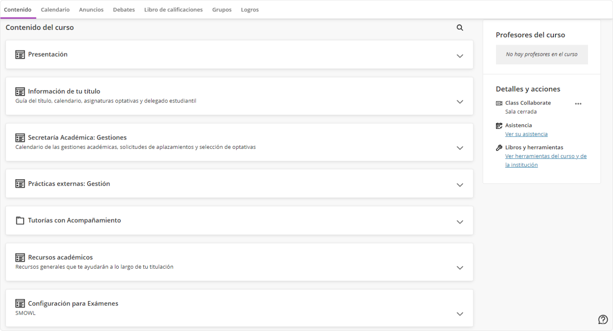This screenshot has height=331, width=613.
Task: Expand Información de tu título chevron
Action: (x=460, y=102)
